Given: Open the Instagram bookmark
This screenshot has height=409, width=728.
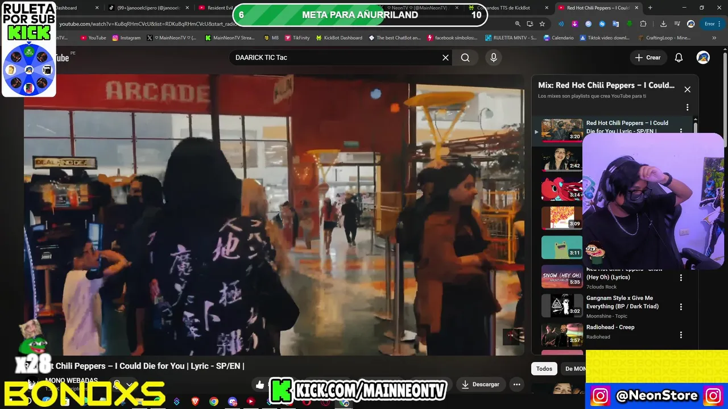Looking at the screenshot, I should 126,38.
